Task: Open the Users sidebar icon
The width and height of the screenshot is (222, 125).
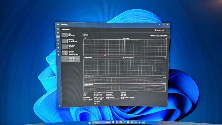Action: pos(58,48)
